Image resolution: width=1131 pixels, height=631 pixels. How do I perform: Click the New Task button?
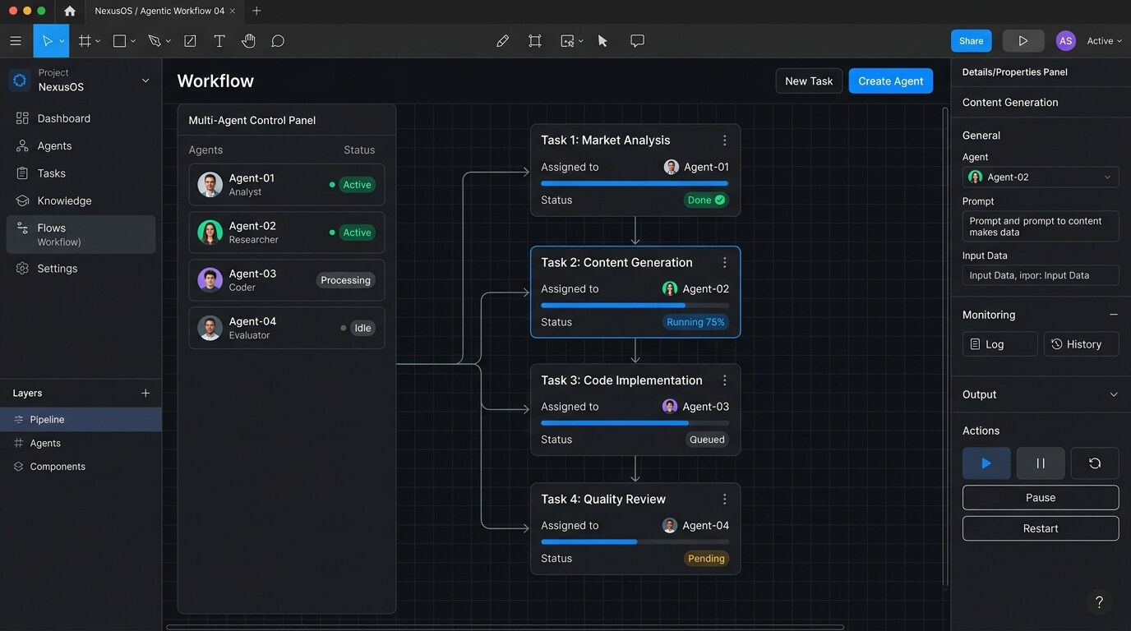(x=809, y=81)
